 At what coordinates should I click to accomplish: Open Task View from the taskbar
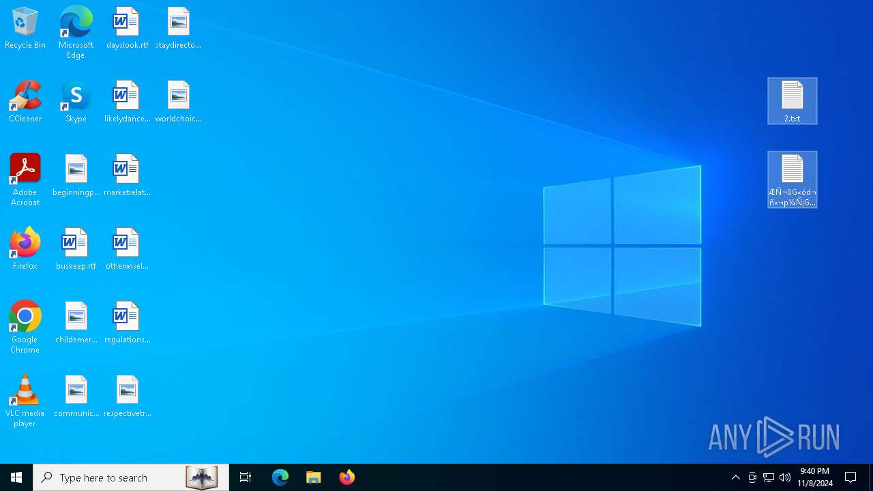tap(246, 477)
